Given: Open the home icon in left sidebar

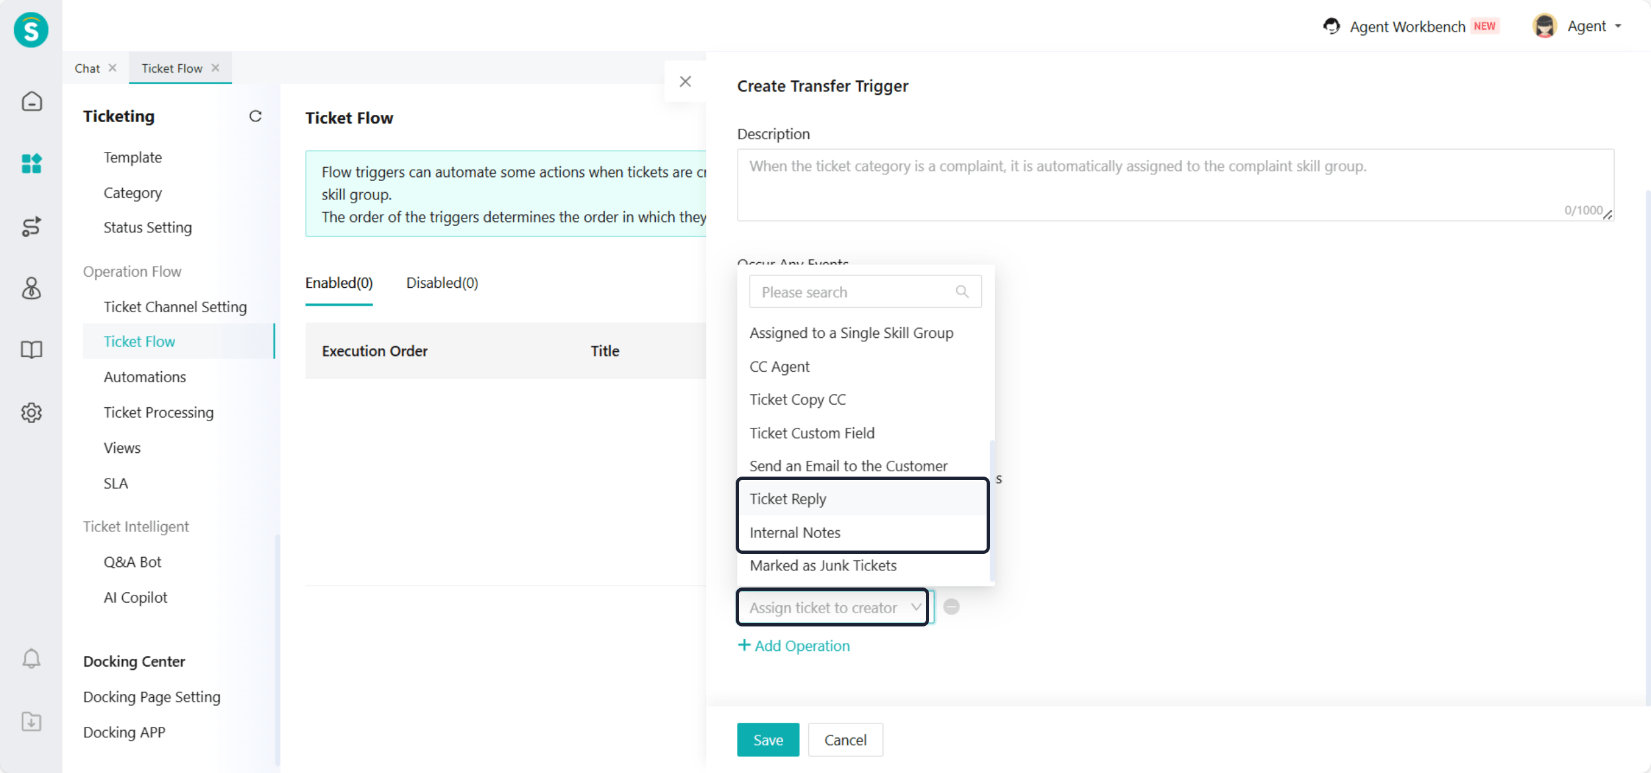Looking at the screenshot, I should 31,101.
